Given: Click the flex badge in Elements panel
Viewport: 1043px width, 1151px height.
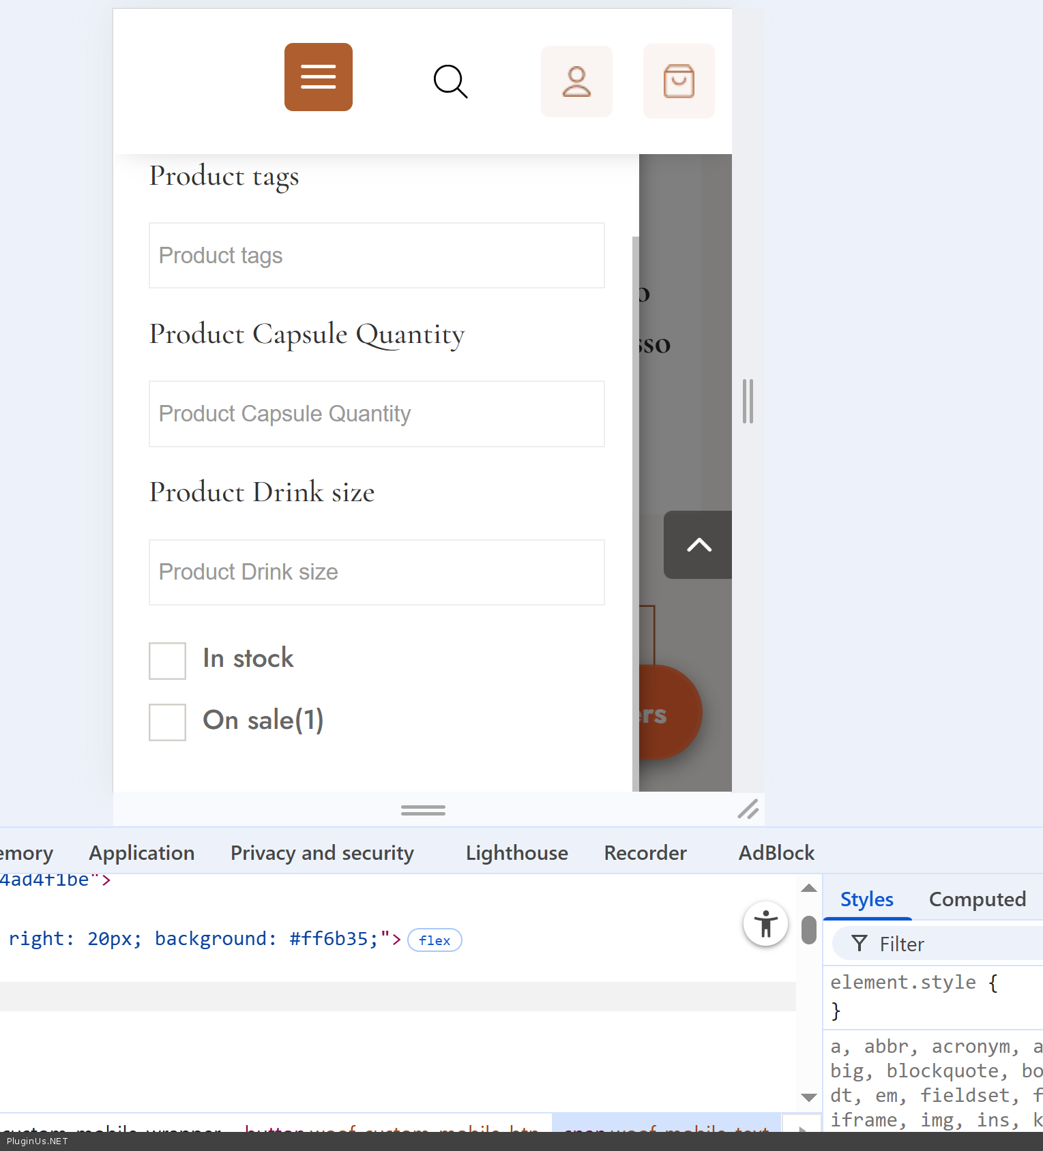Looking at the screenshot, I should tap(435, 940).
